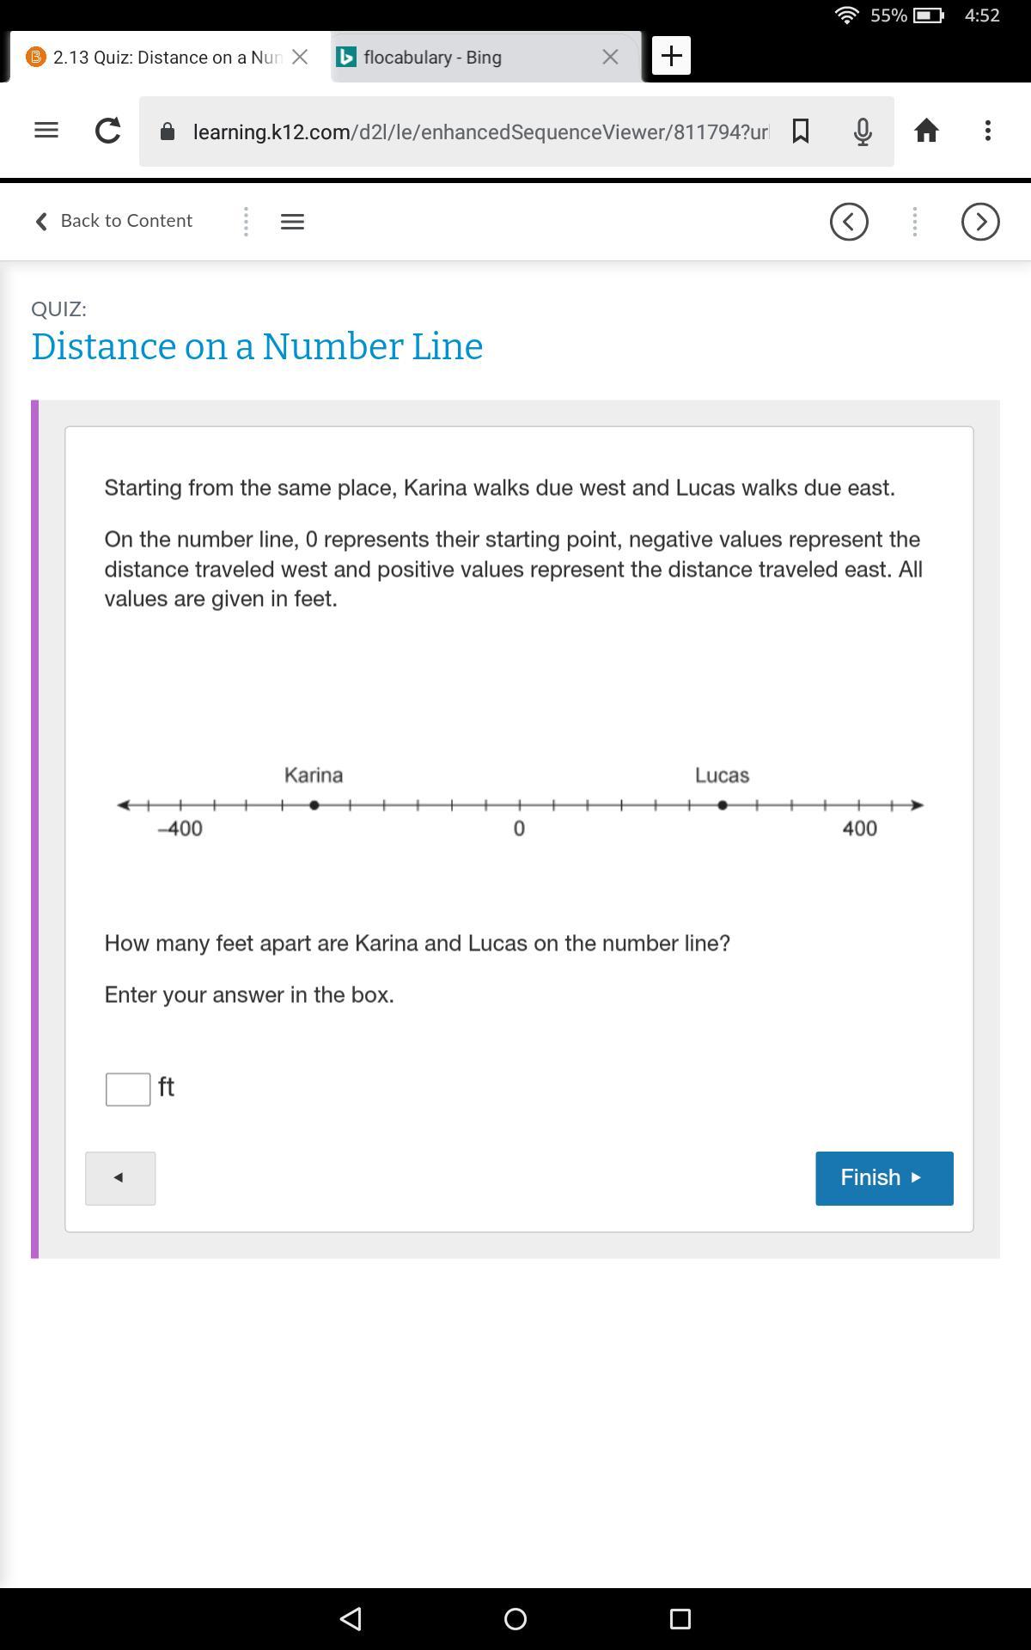Click the address bar URL
This screenshot has height=1650, width=1031.
coord(481,131)
